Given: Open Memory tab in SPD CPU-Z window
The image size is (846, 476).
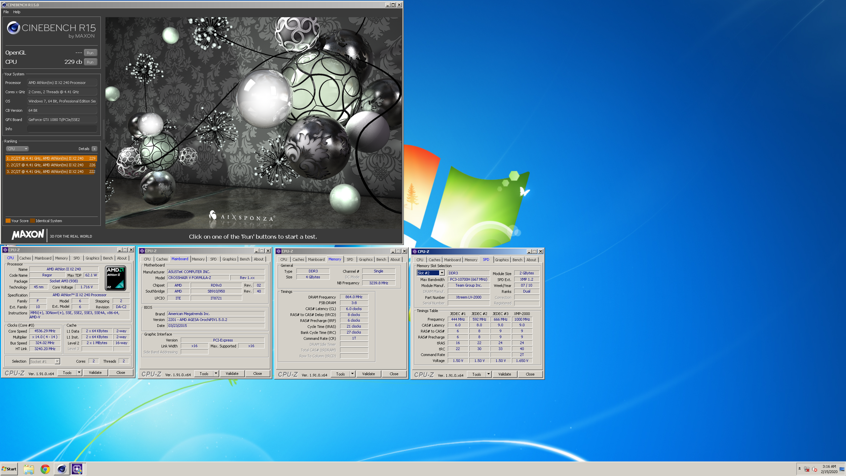Looking at the screenshot, I should pyautogui.click(x=471, y=260).
